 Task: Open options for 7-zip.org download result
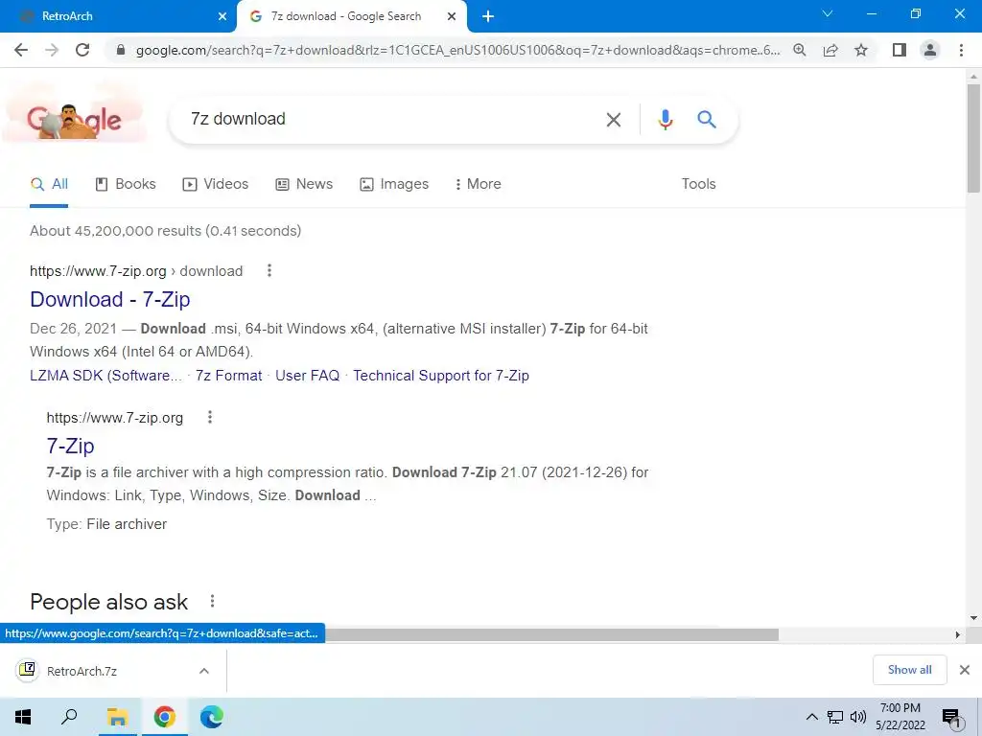(x=269, y=270)
